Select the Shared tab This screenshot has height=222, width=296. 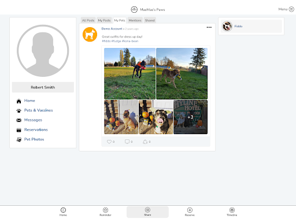150,20
